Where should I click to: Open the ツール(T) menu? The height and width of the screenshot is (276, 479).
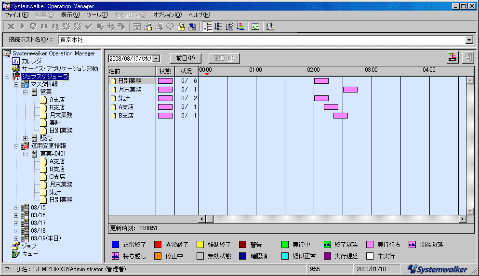(97, 14)
